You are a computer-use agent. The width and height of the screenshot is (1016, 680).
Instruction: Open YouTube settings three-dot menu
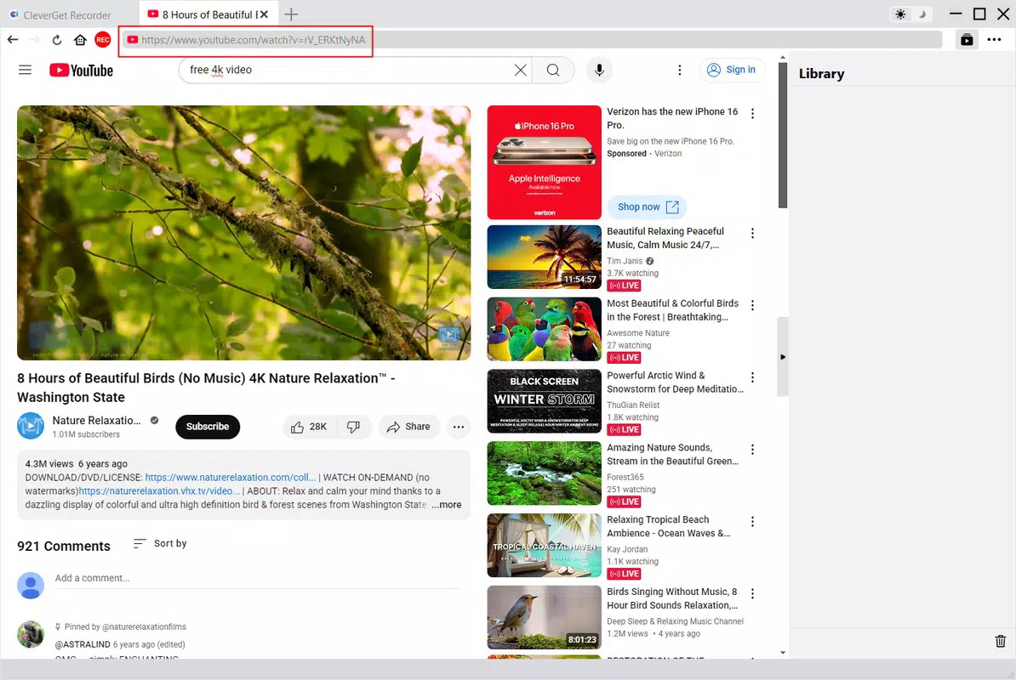(x=680, y=70)
